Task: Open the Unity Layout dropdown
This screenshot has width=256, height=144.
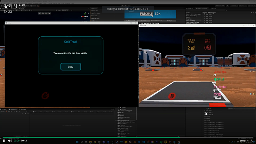Action: (x=251, y=5)
